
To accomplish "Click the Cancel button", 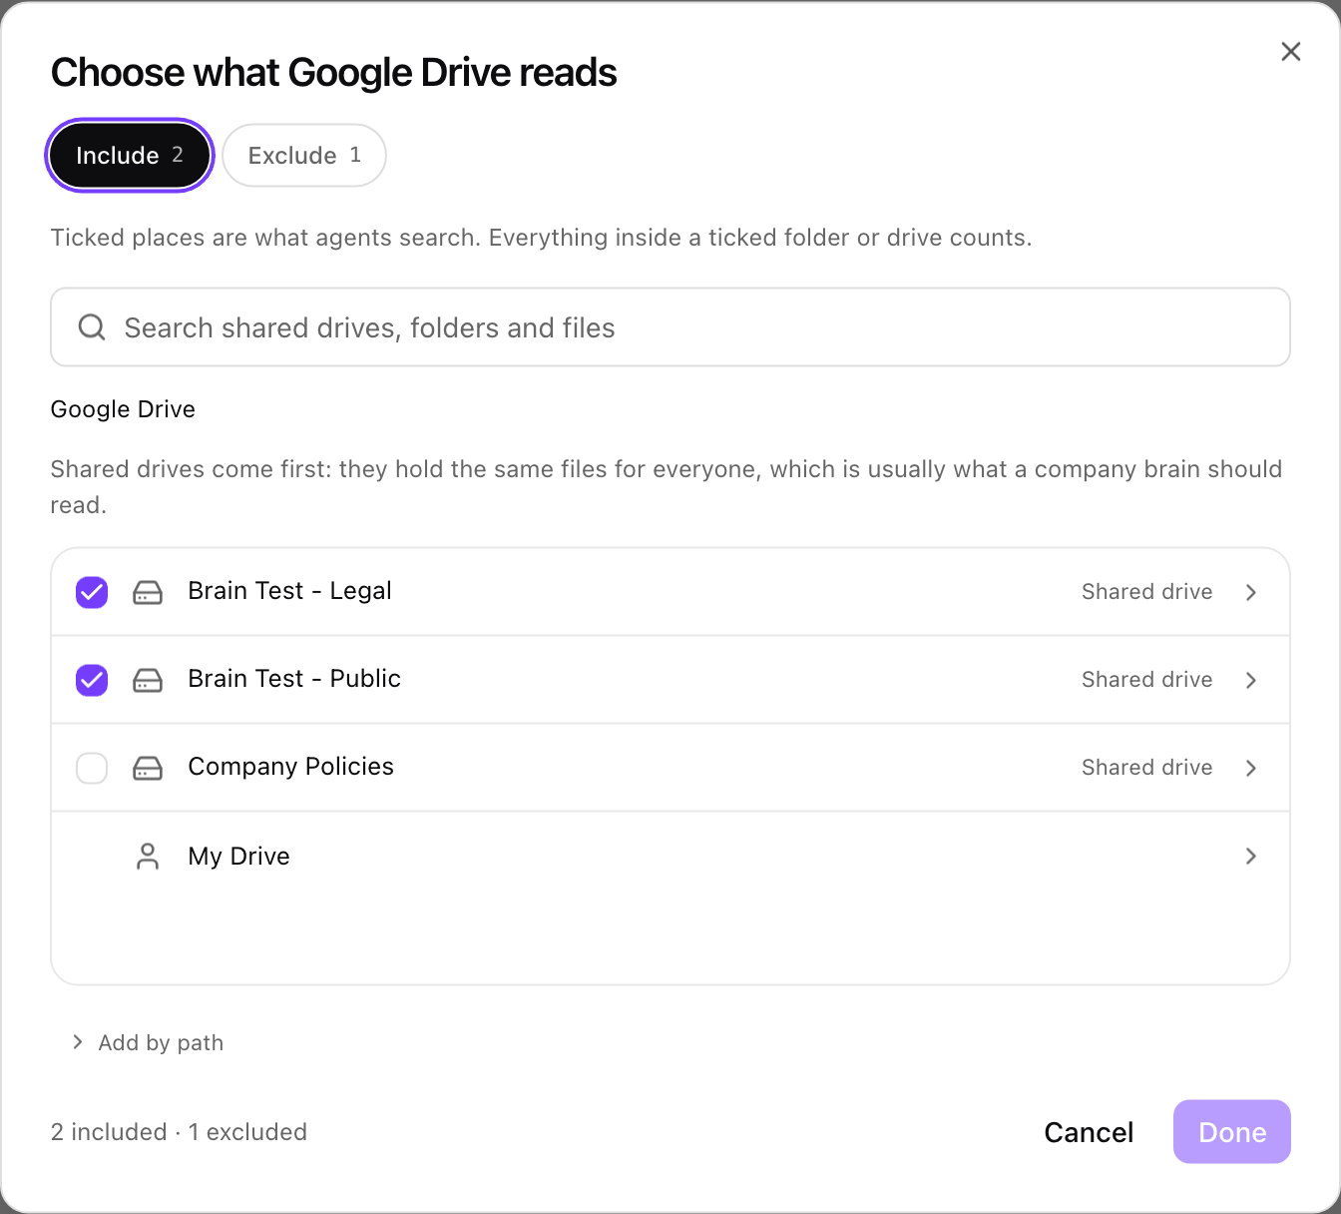I will pos(1089,1132).
